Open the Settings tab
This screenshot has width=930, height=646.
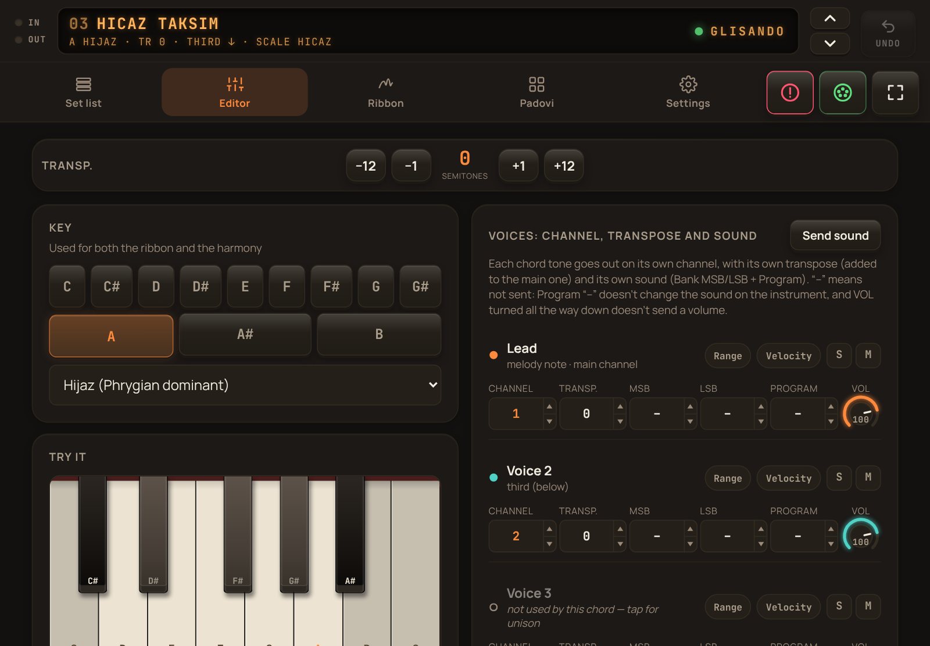pos(688,92)
